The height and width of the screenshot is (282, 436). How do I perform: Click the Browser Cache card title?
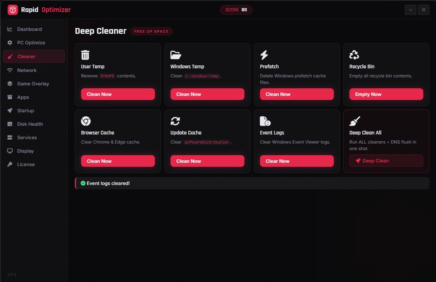[x=97, y=133]
